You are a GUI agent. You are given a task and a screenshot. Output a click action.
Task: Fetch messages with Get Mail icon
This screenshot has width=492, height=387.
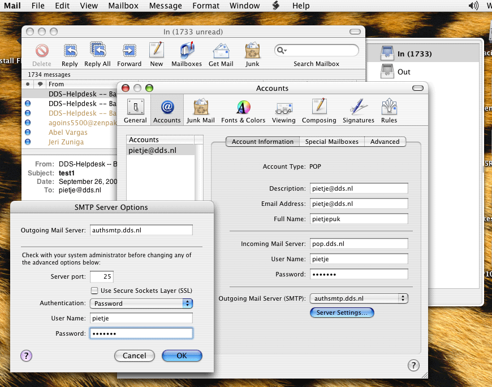221,50
